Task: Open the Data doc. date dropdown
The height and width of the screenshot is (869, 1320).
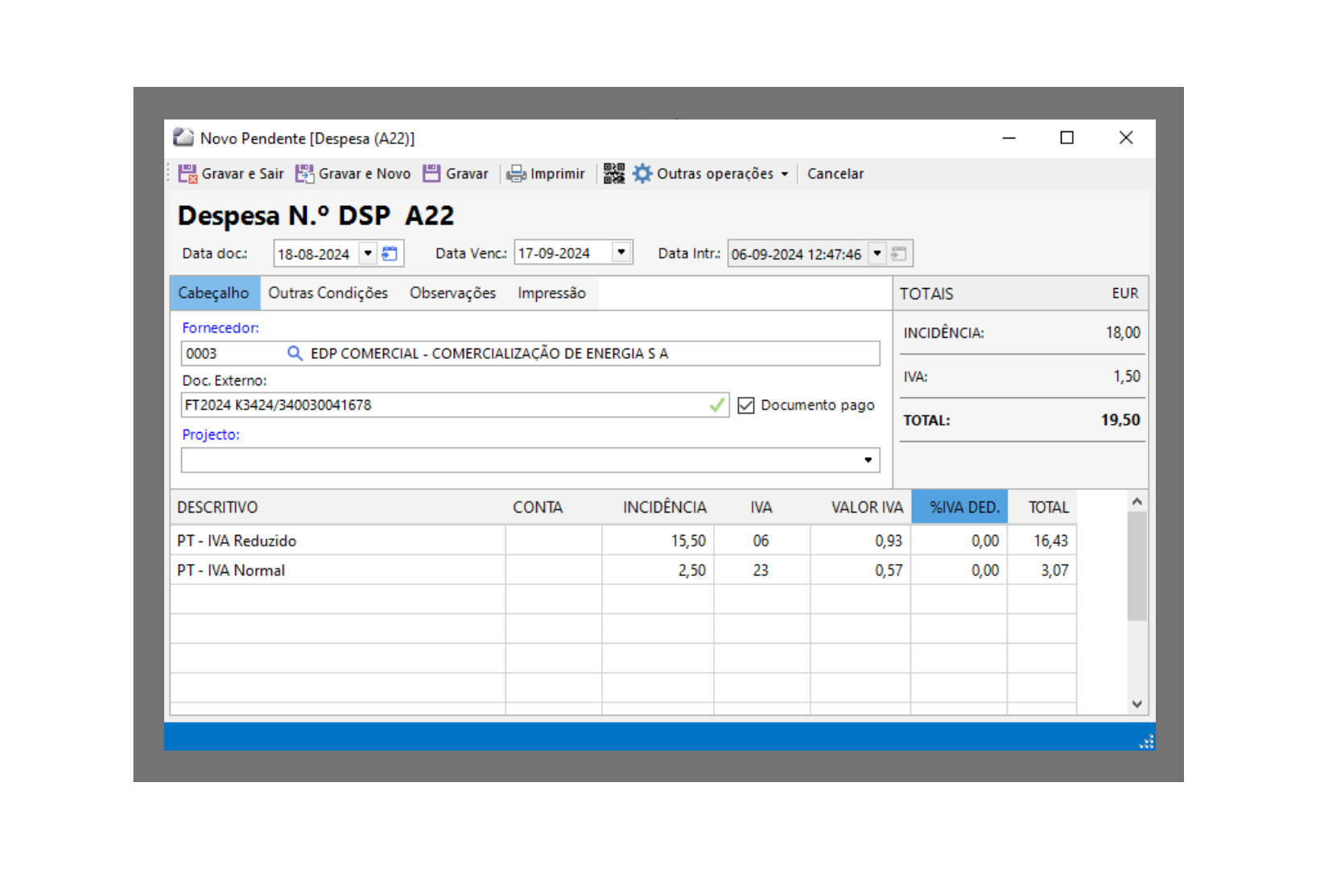Action: click(x=368, y=253)
